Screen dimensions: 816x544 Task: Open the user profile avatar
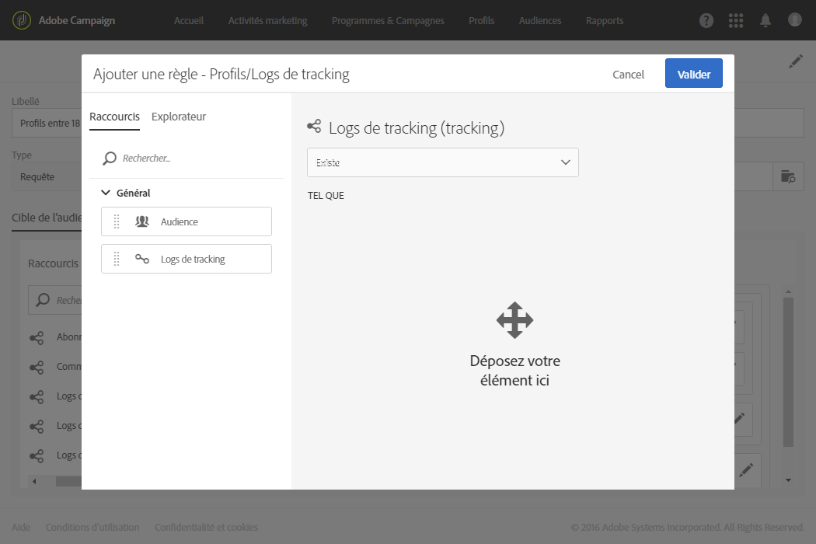pyautogui.click(x=794, y=20)
